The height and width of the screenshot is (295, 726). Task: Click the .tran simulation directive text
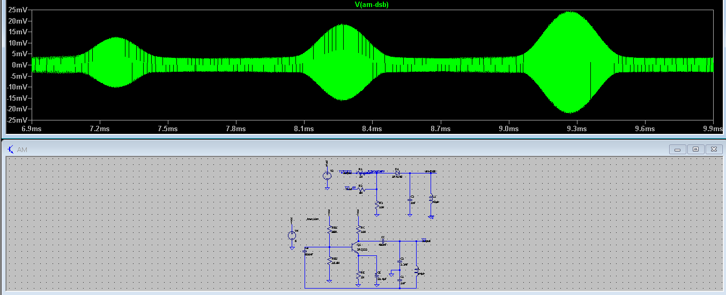pos(312,220)
